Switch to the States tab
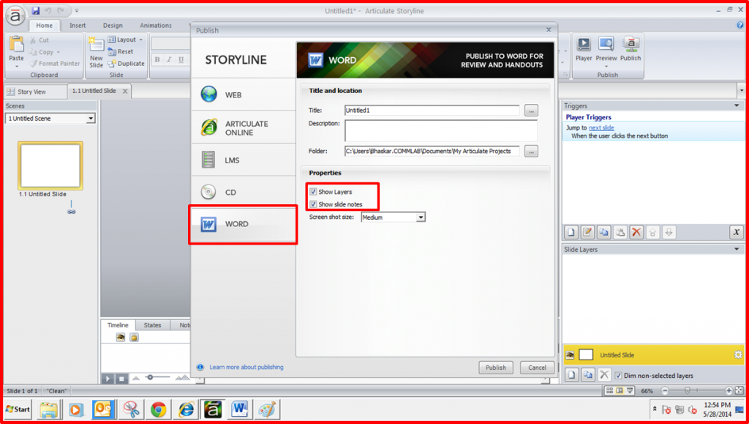Viewport: 749px width, 424px height. point(152,325)
